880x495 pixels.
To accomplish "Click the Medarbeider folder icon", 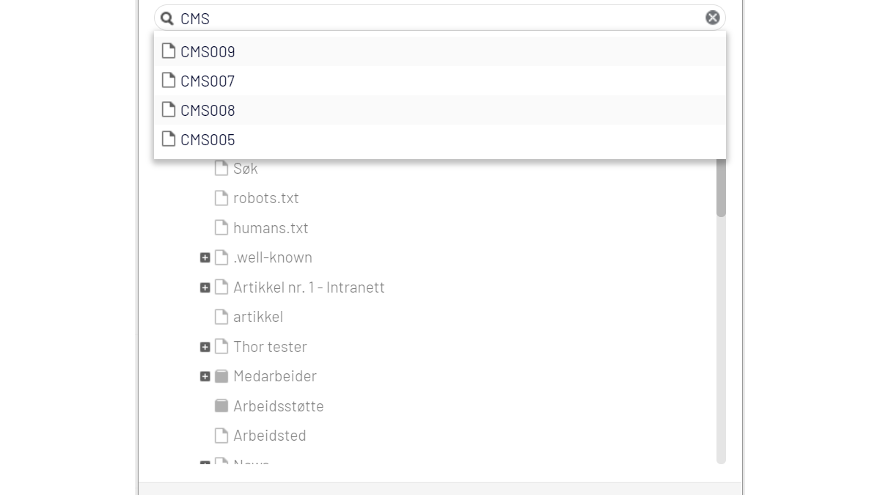I will (x=221, y=376).
